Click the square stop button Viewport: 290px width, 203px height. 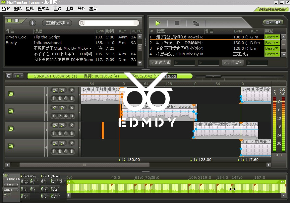point(177,23)
